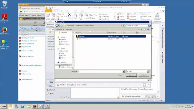Open Softerra LDAP Browser desktop icon
This screenshot has width=194, height=109.
click(x=5, y=44)
